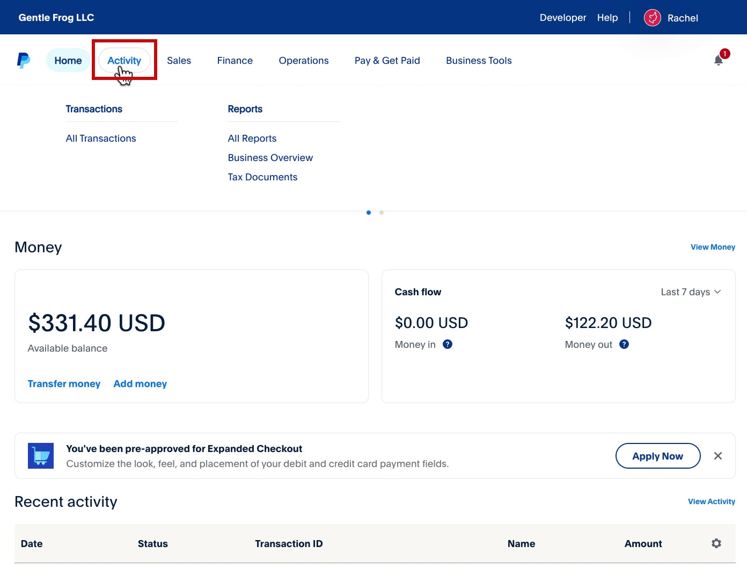Click the Name column header

pyautogui.click(x=521, y=544)
